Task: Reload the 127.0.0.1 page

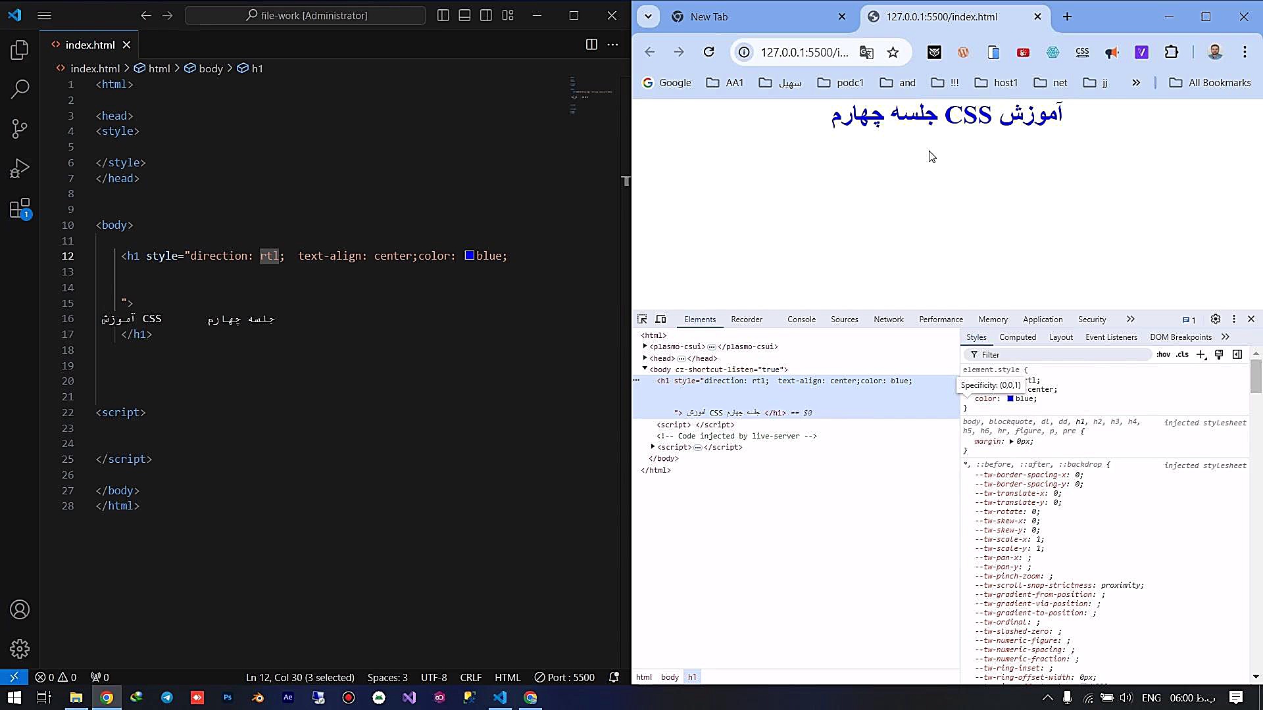Action: click(708, 52)
